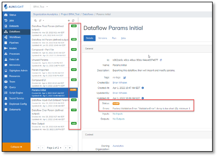This screenshot has height=157, width=218.
Task: Click the search icon above dataflow list
Action: [36, 21]
